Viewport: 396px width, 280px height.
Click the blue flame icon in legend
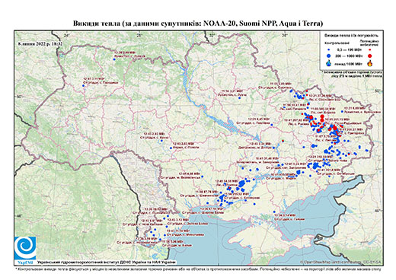(329, 63)
